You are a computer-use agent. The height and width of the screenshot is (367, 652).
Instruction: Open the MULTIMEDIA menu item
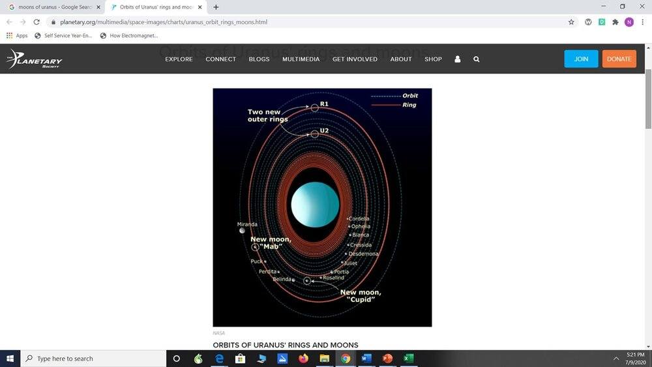[x=301, y=59]
